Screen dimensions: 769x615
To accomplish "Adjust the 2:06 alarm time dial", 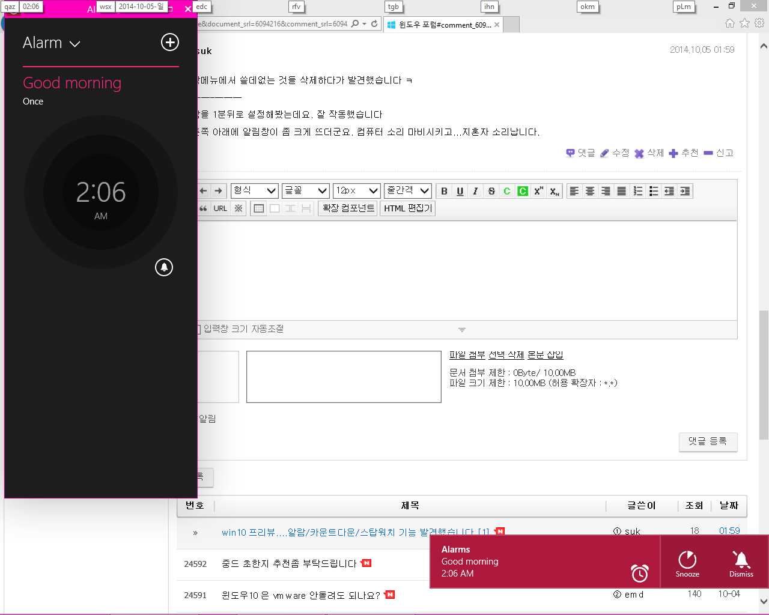I will coord(101,192).
